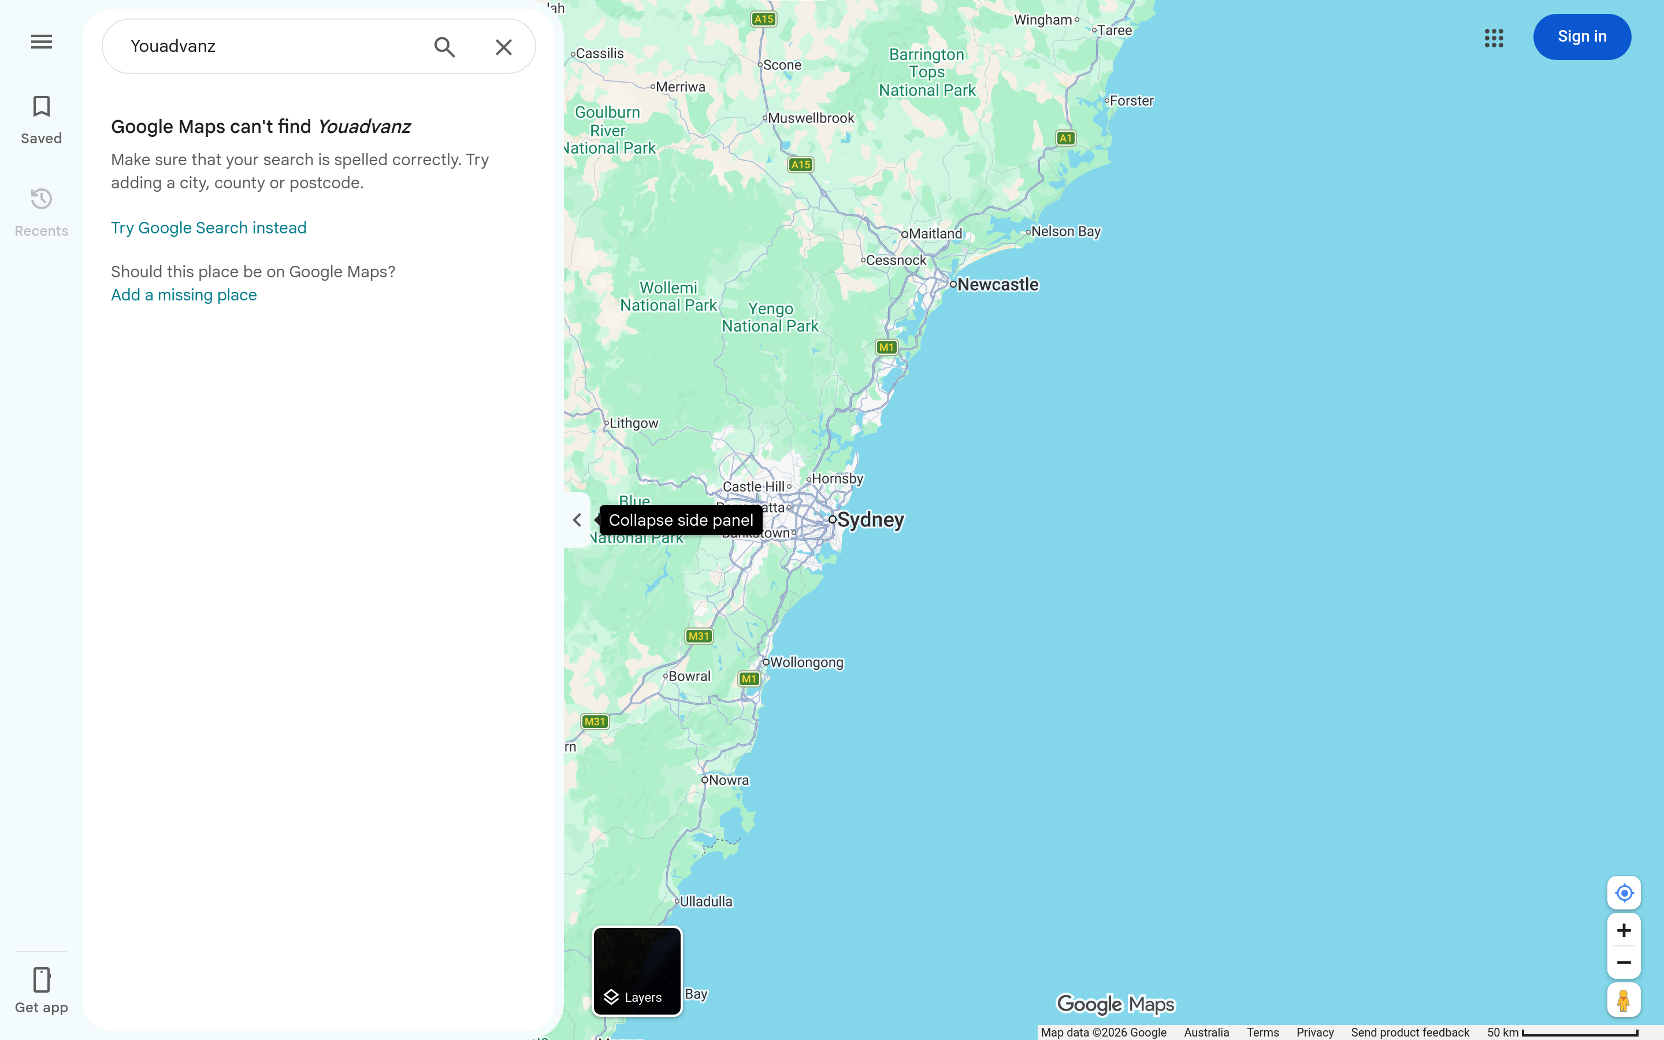Screen dimensions: 1664x1040
Task: Click the search magnifier icon
Action: click(x=445, y=47)
